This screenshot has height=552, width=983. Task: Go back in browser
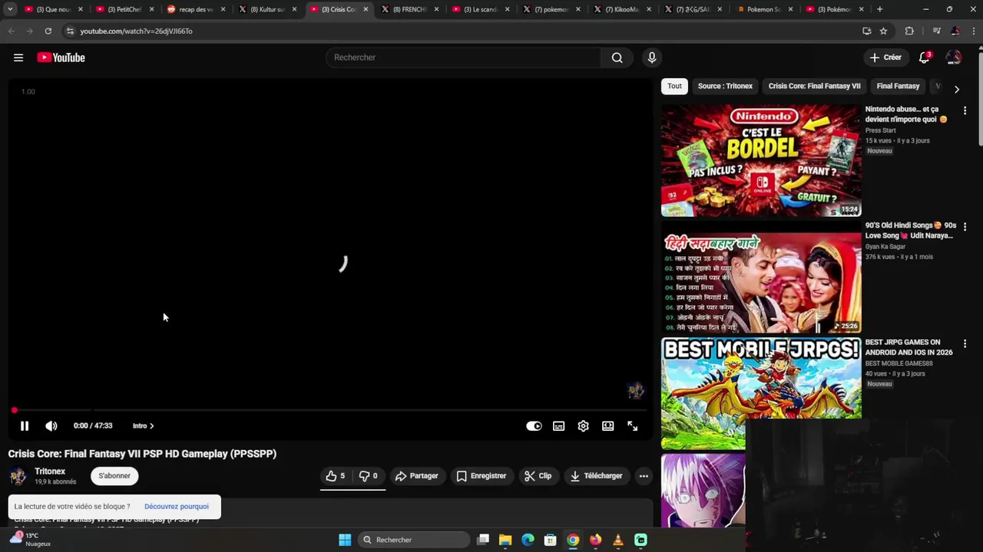tap(11, 31)
